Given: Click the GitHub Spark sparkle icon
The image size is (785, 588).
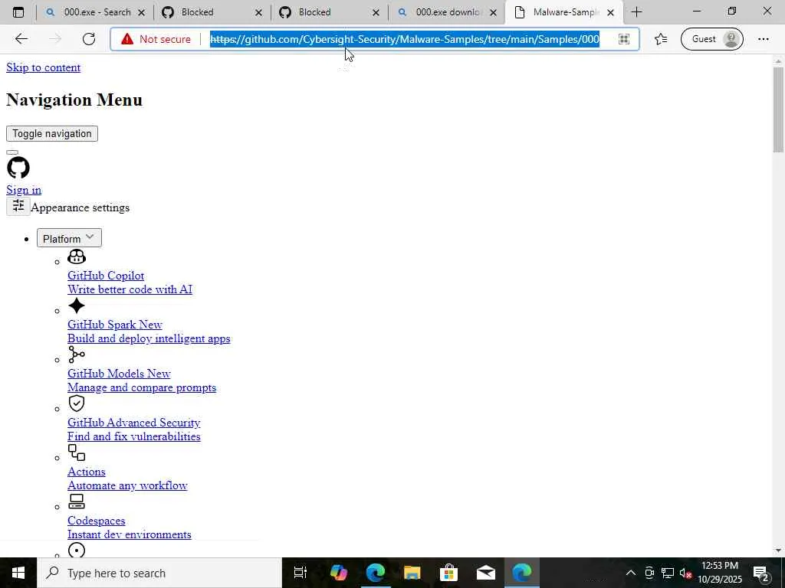Looking at the screenshot, I should pyautogui.click(x=77, y=305).
